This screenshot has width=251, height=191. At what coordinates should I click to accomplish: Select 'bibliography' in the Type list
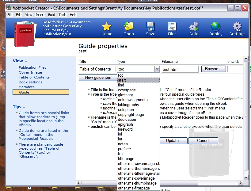(139, 105)
